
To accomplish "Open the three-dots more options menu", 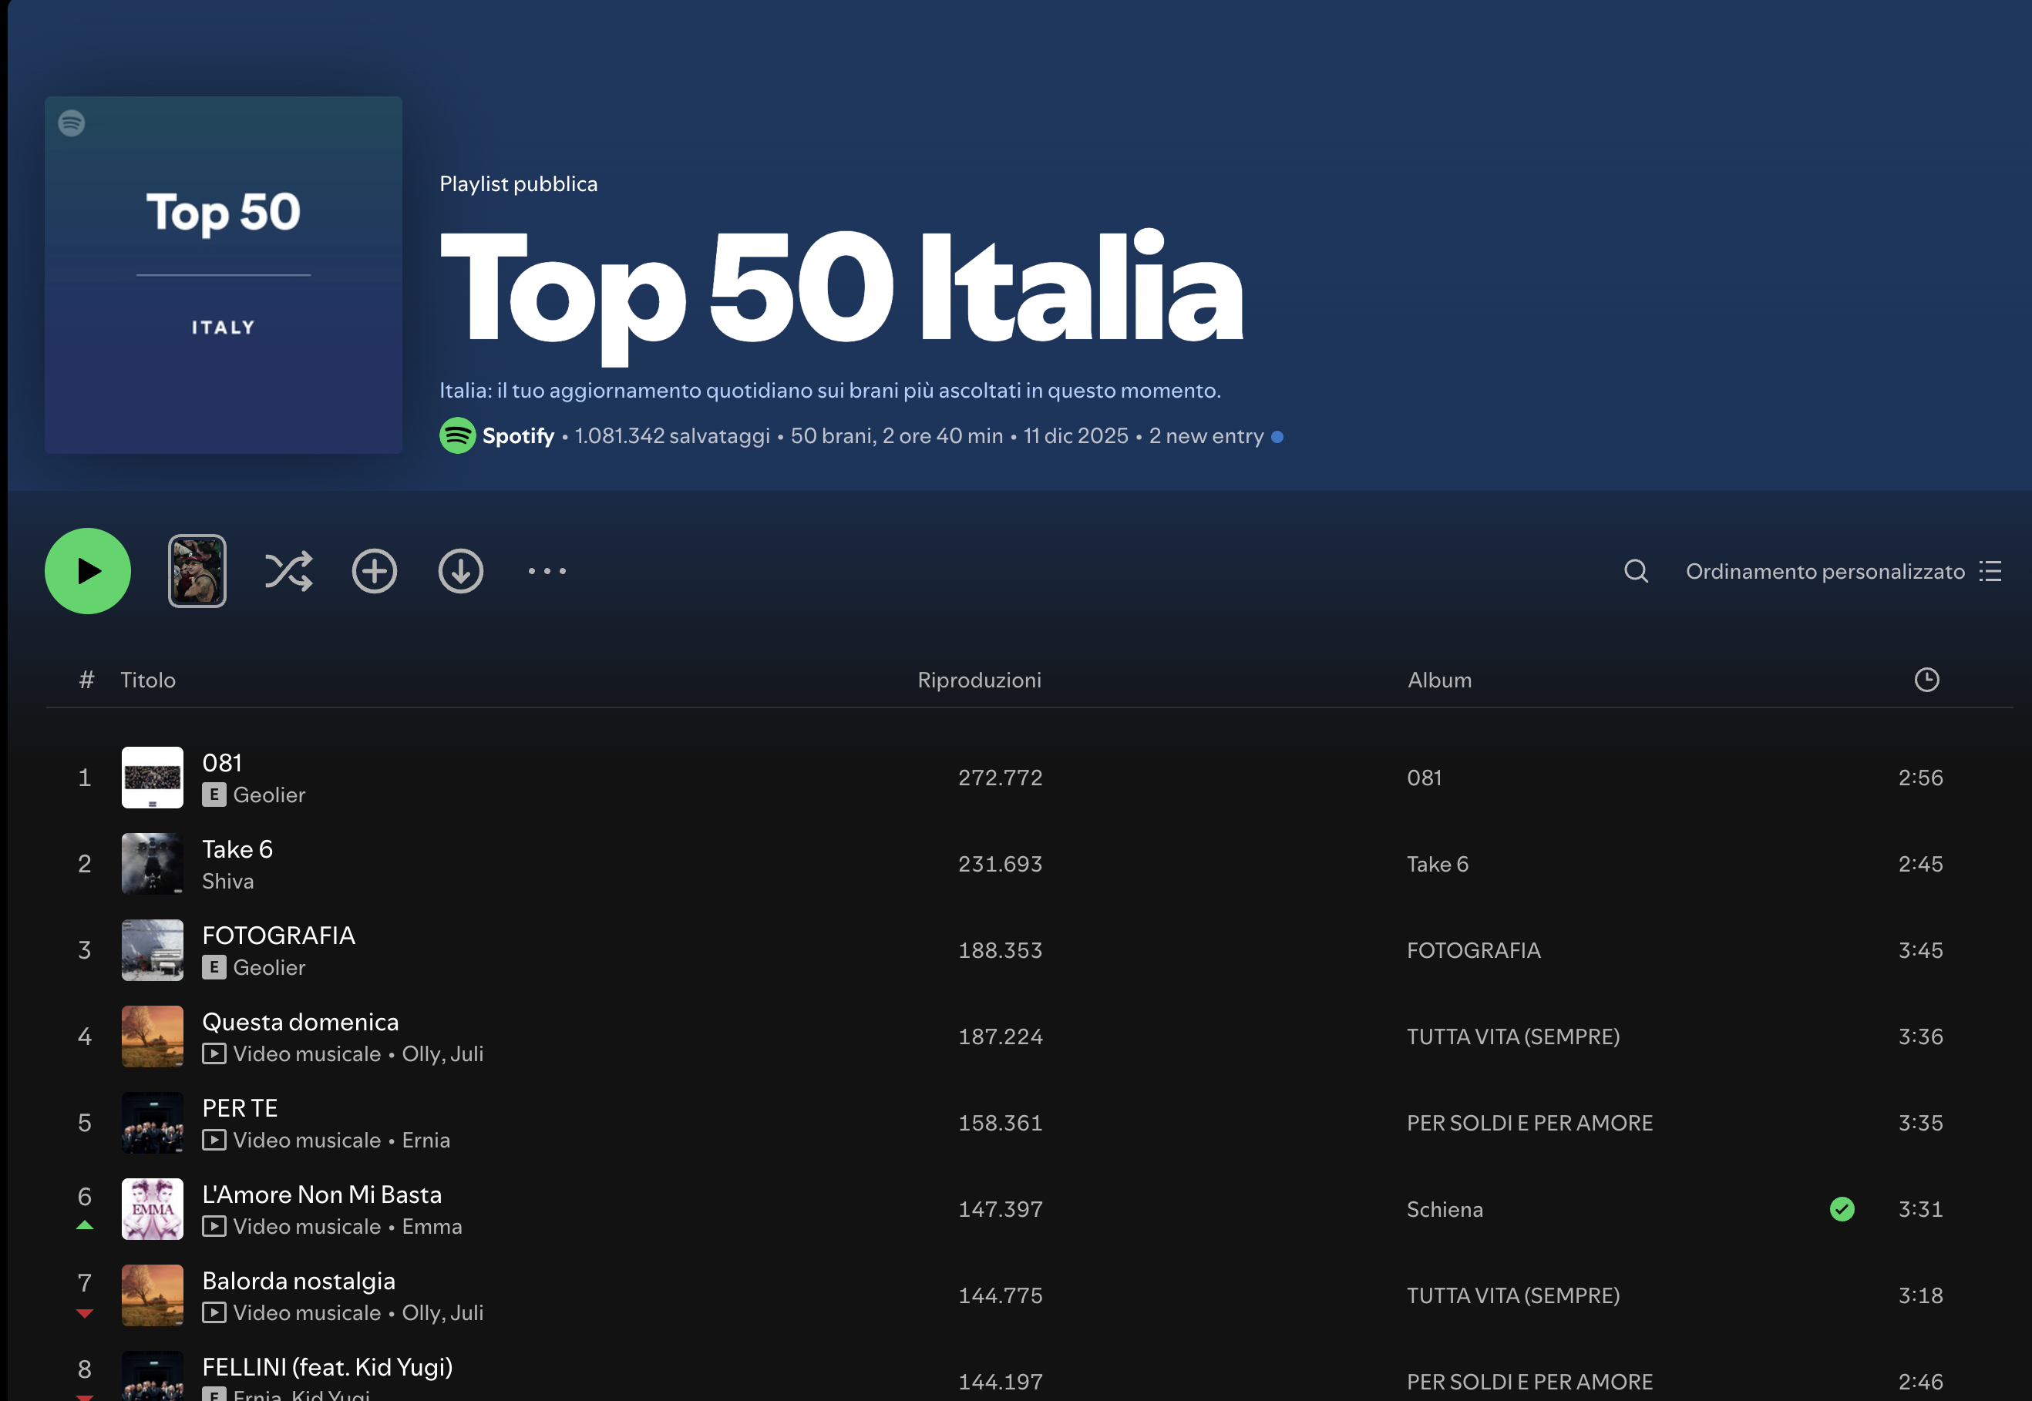I will pos(547,572).
